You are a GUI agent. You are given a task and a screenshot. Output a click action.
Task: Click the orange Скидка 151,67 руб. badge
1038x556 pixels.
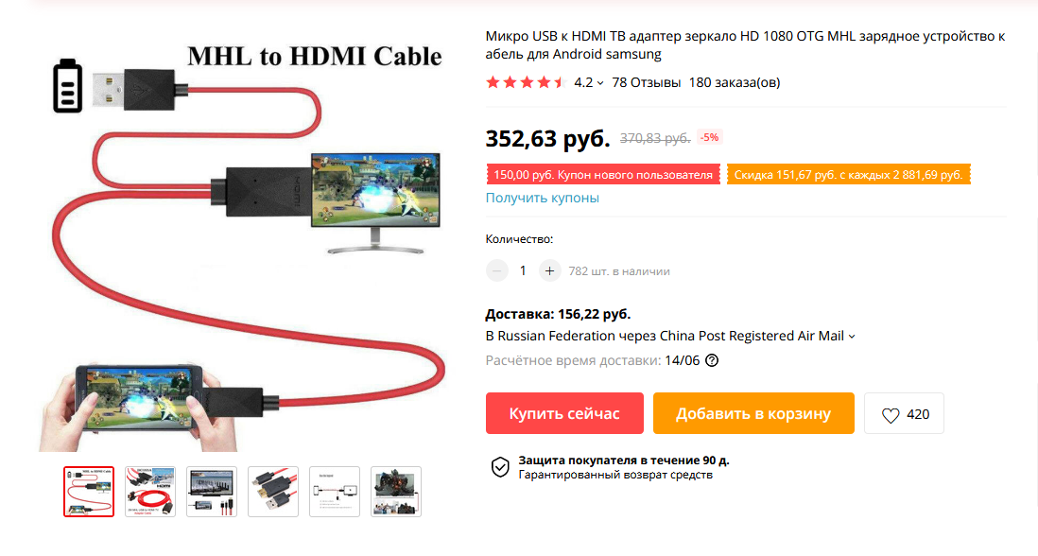pyautogui.click(x=849, y=175)
